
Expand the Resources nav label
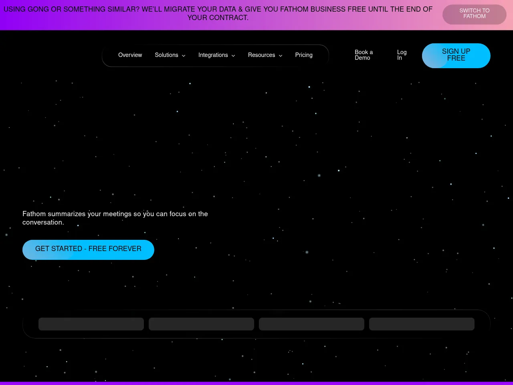click(261, 55)
